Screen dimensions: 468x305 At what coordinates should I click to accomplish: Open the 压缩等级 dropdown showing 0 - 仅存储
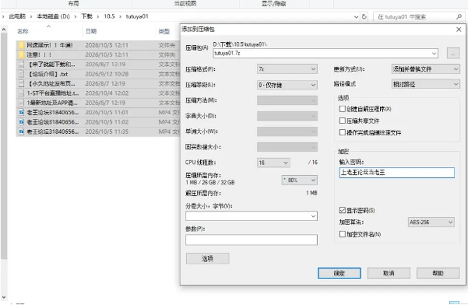coord(287,85)
